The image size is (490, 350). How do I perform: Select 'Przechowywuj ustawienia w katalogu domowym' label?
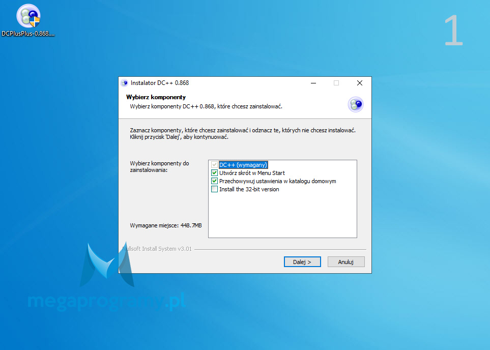277,181
